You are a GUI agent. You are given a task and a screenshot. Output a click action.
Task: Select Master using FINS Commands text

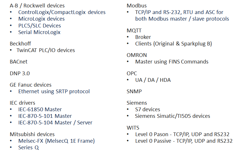click(172, 61)
